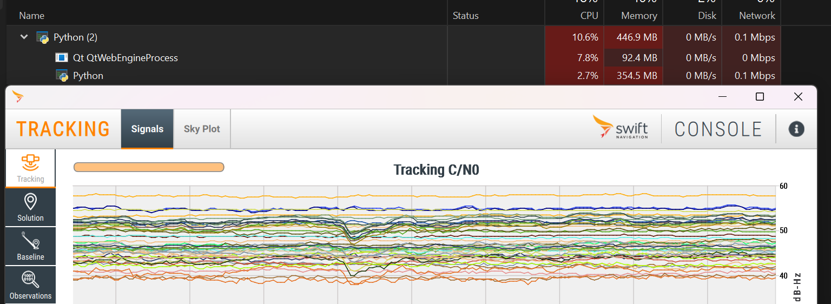Sort Task Manager by Name column
This screenshot has width=831, height=304.
pos(32,16)
